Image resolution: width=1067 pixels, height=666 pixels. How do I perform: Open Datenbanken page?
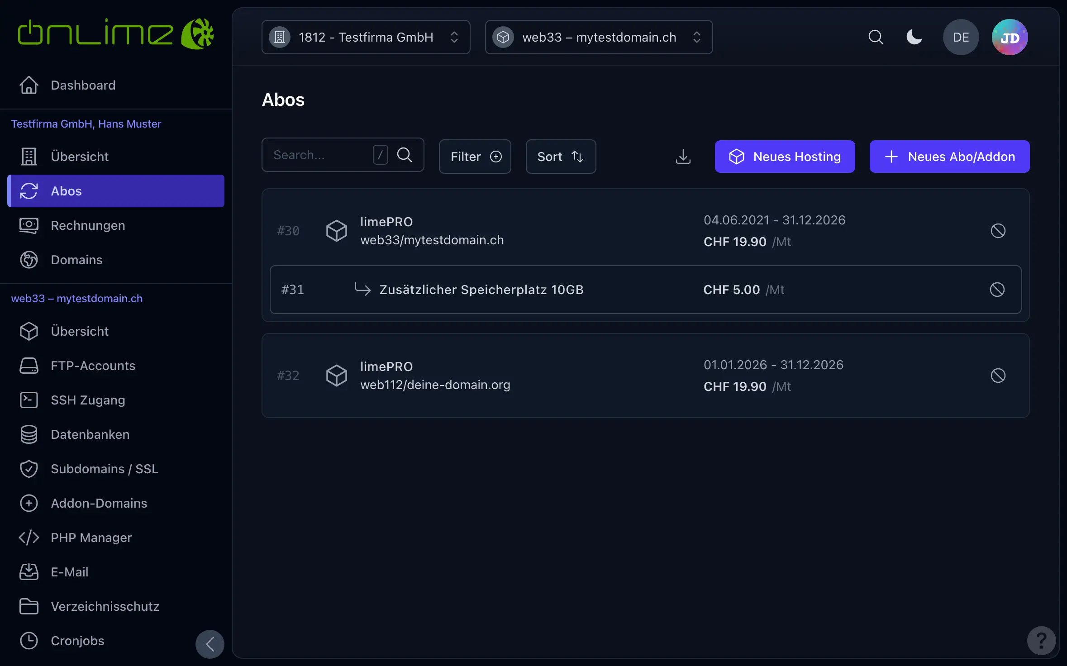116,434
